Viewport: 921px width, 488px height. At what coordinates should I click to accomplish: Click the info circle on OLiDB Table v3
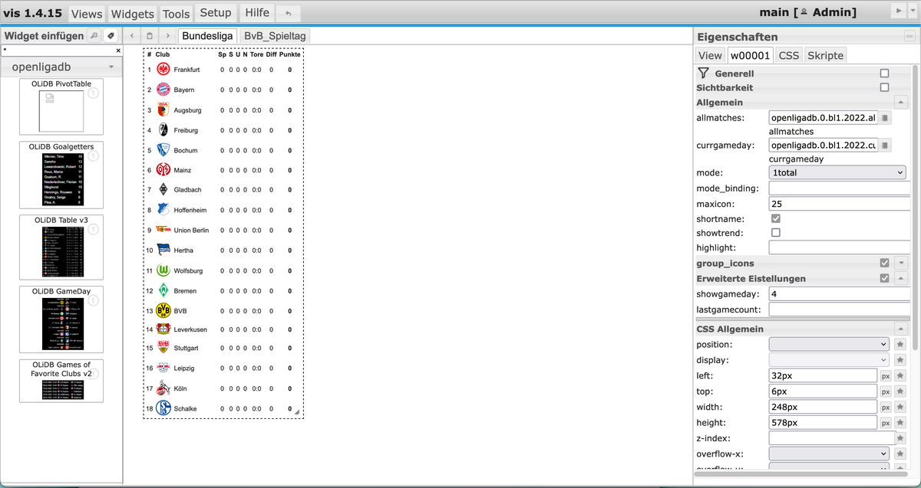(93, 230)
